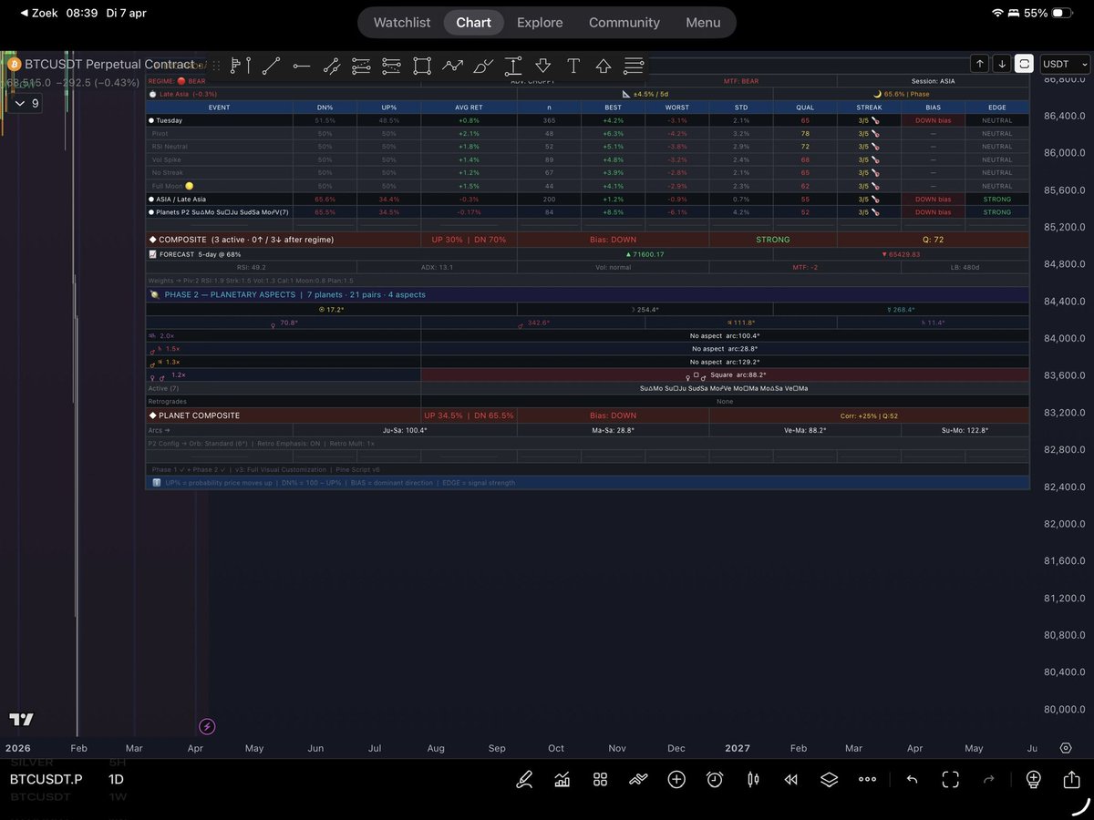The height and width of the screenshot is (820, 1094).
Task: Select the trend line tool
Action: 271,66
